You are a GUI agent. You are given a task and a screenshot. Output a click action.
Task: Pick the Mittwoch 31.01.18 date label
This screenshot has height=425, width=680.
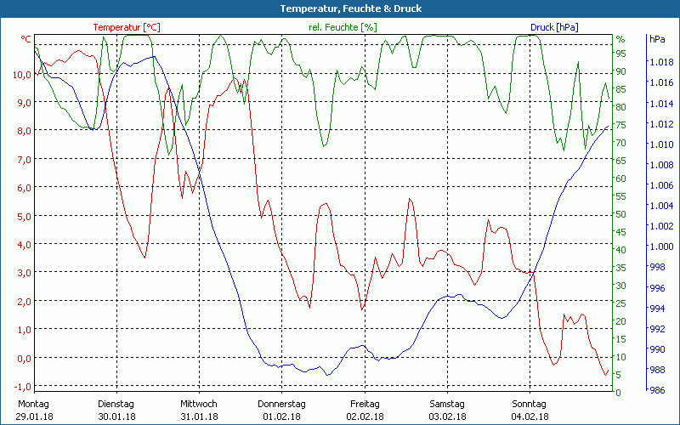[199, 410]
